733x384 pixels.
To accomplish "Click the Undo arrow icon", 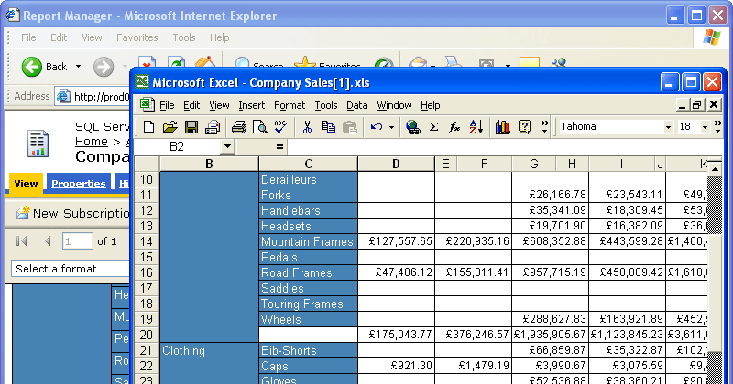I will pyautogui.click(x=377, y=127).
